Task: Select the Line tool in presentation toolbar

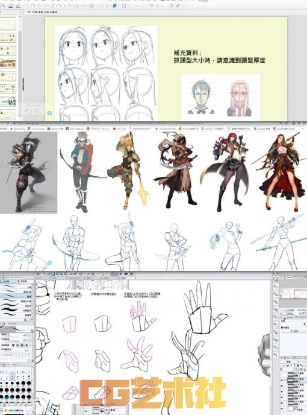Action: pyautogui.click(x=28, y=6)
